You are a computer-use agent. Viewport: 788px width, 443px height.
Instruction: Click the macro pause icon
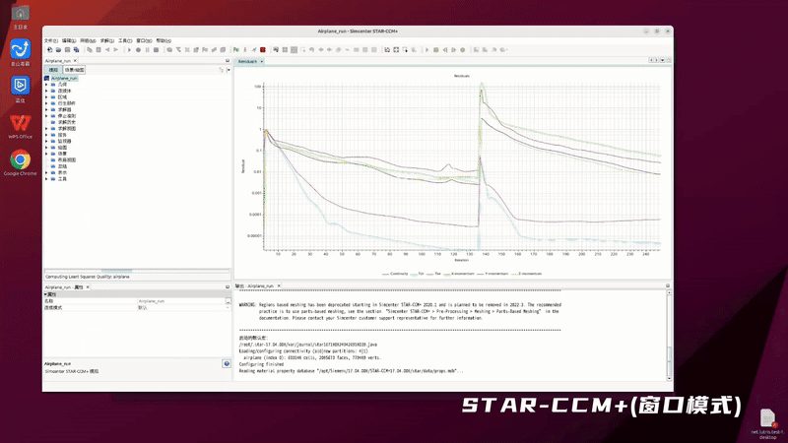tap(147, 50)
